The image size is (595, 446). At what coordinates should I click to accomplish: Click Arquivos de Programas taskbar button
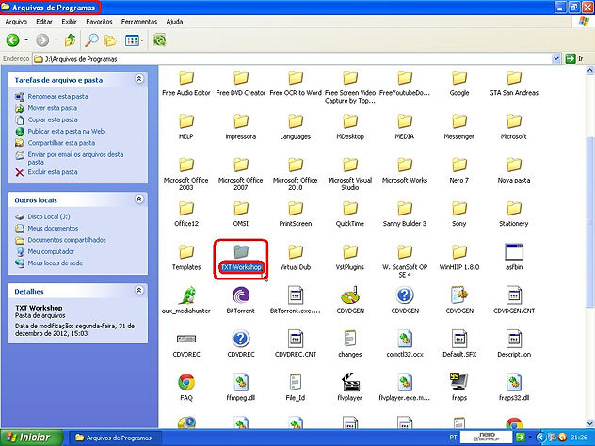115,438
